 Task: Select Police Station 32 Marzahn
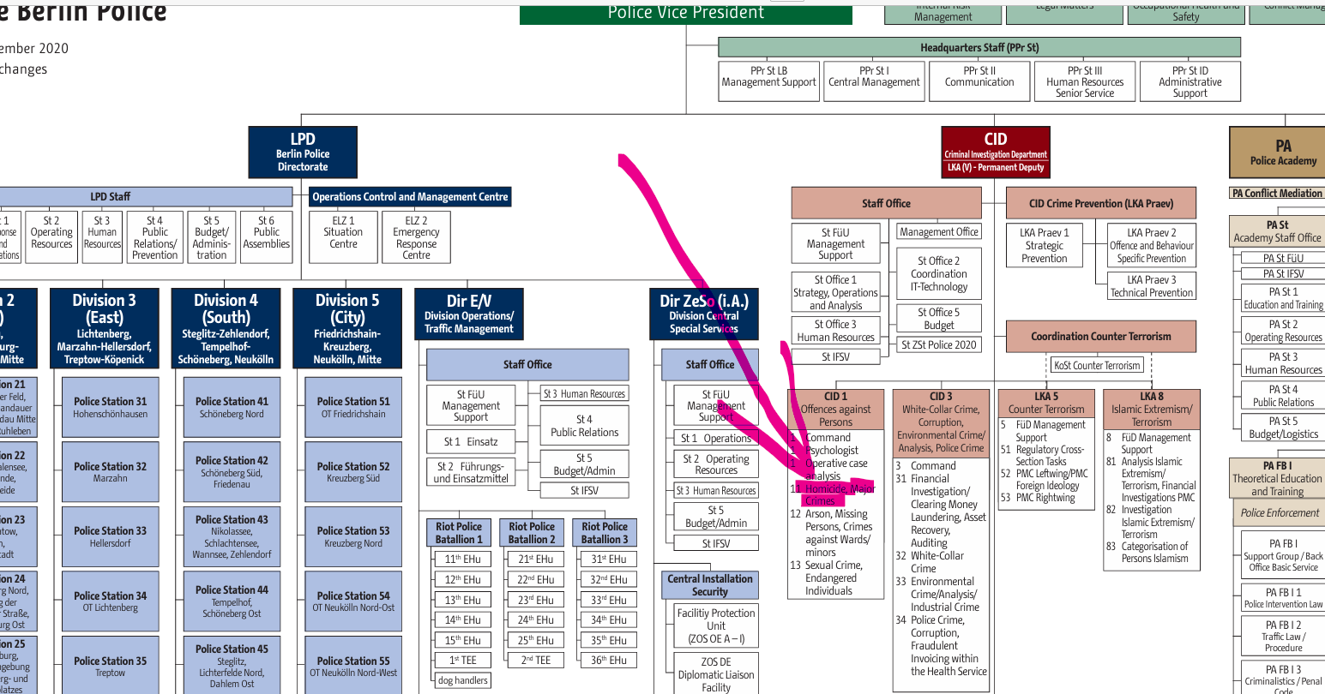tap(111, 472)
